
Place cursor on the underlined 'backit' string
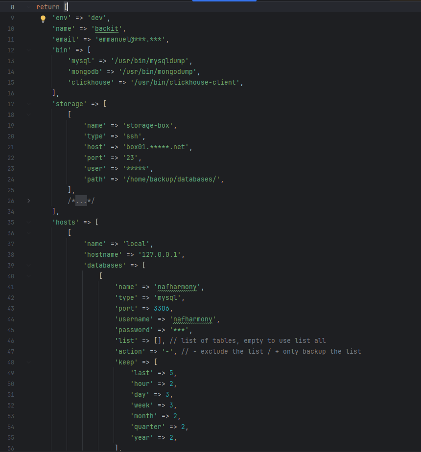(106, 28)
